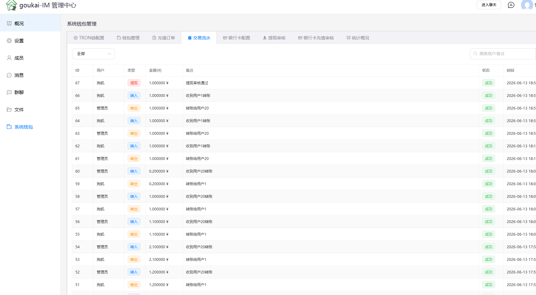Open the 全部 type filter dropdown
This screenshot has width=536, height=295.
click(x=93, y=54)
